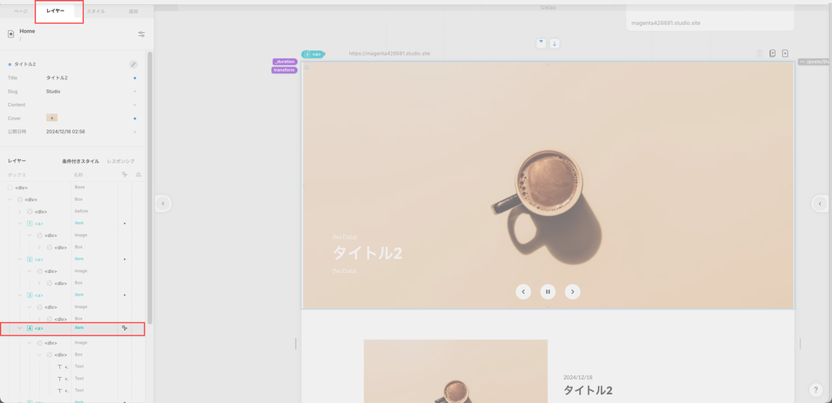Screen dimensions: 832x403
Task: Click the pause button on the slideshow
Action: [x=548, y=292]
